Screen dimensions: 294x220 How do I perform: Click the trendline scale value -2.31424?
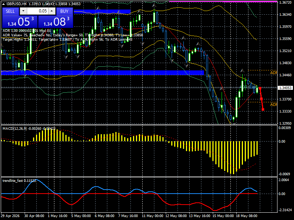click(x=285, y=210)
